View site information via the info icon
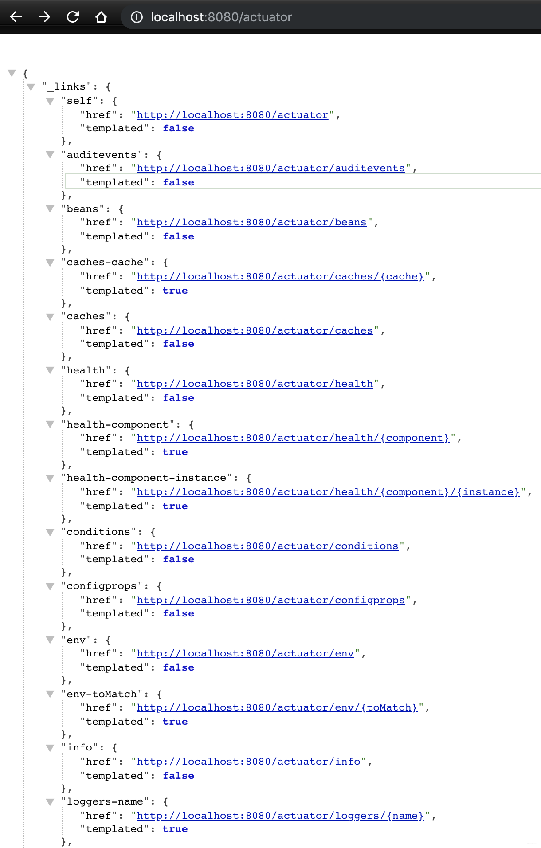 click(137, 17)
